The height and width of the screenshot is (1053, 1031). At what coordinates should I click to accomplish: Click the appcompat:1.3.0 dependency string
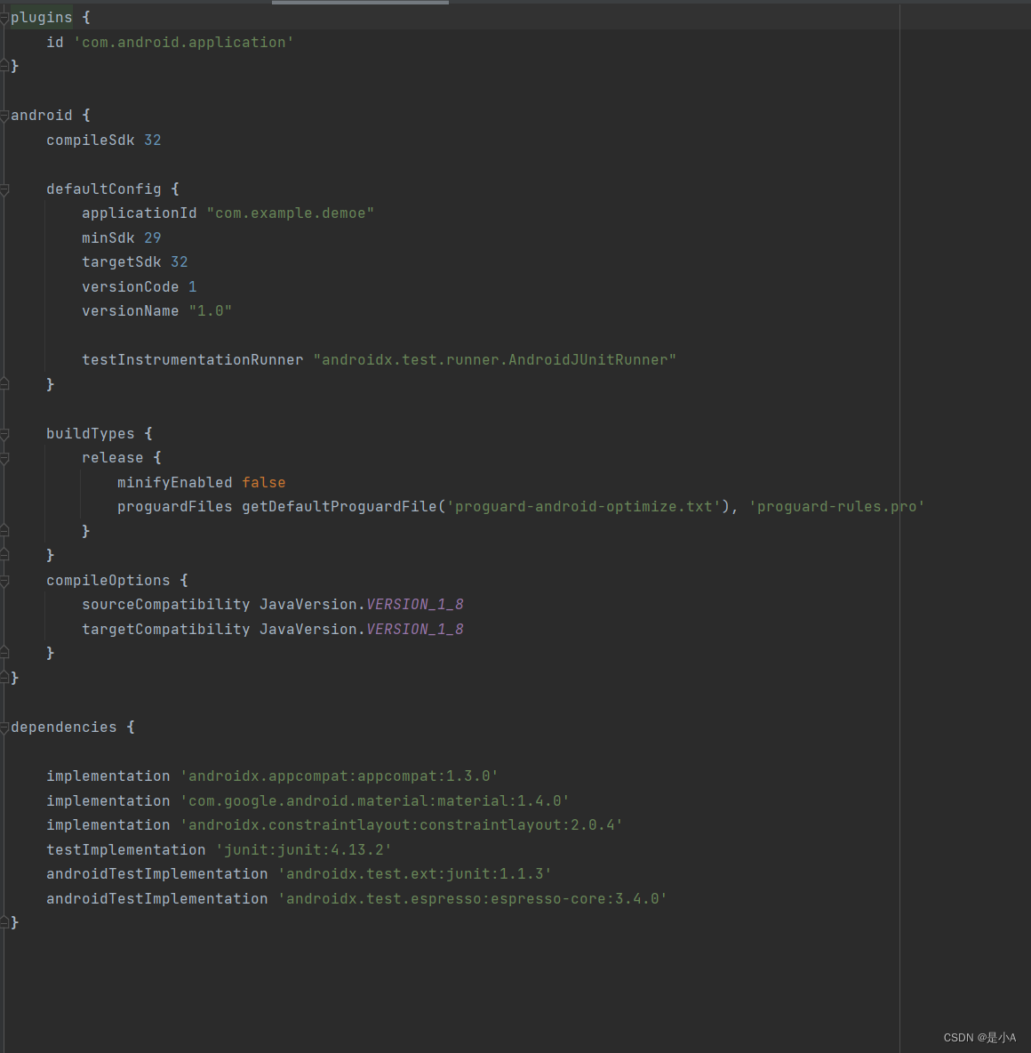point(339,776)
